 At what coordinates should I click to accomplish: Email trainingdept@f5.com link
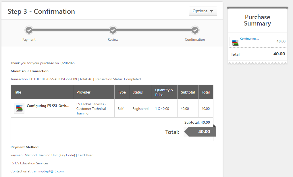point(47,171)
